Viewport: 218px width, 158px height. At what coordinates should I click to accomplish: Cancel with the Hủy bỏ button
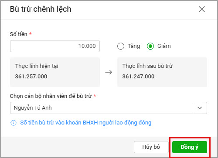(151, 147)
